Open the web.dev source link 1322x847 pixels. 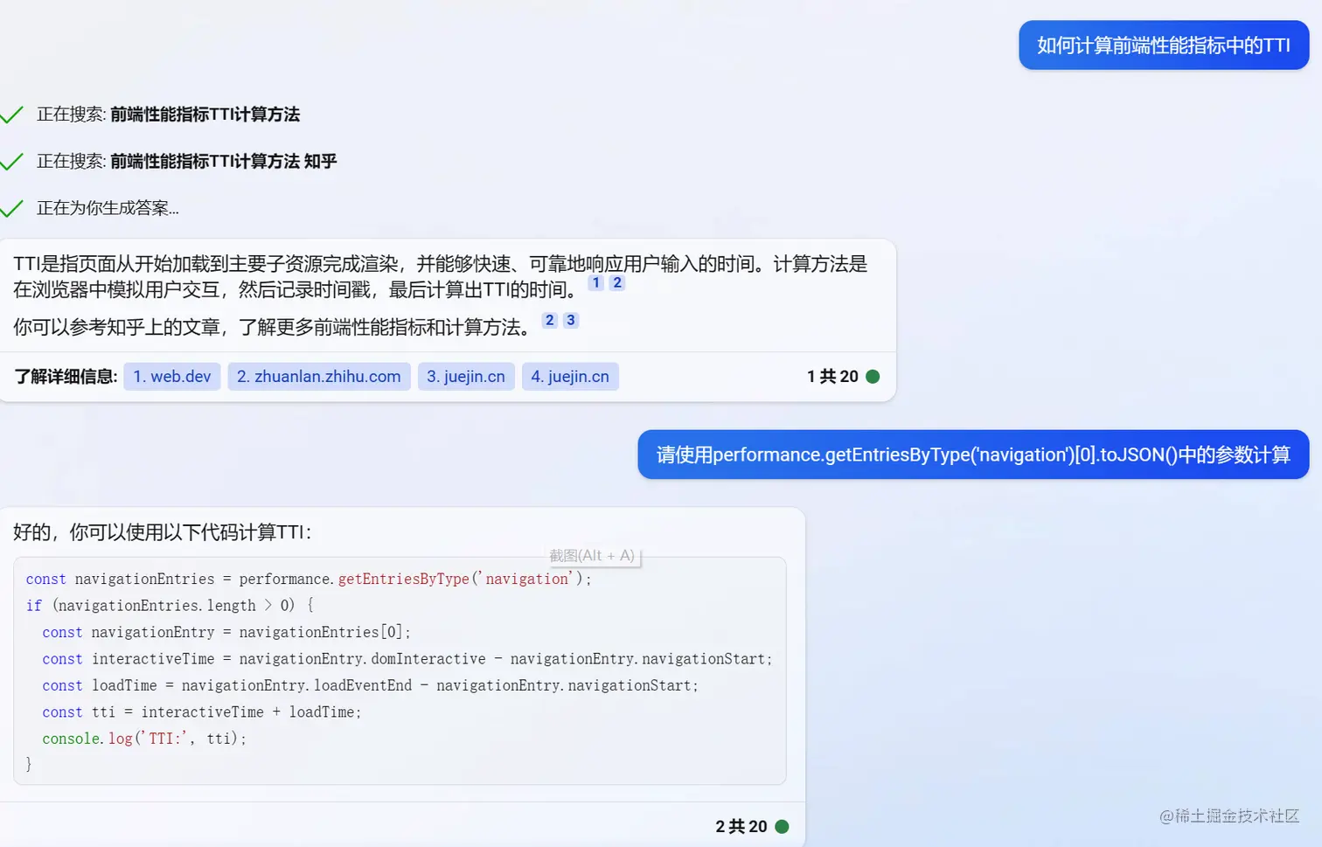click(x=172, y=377)
